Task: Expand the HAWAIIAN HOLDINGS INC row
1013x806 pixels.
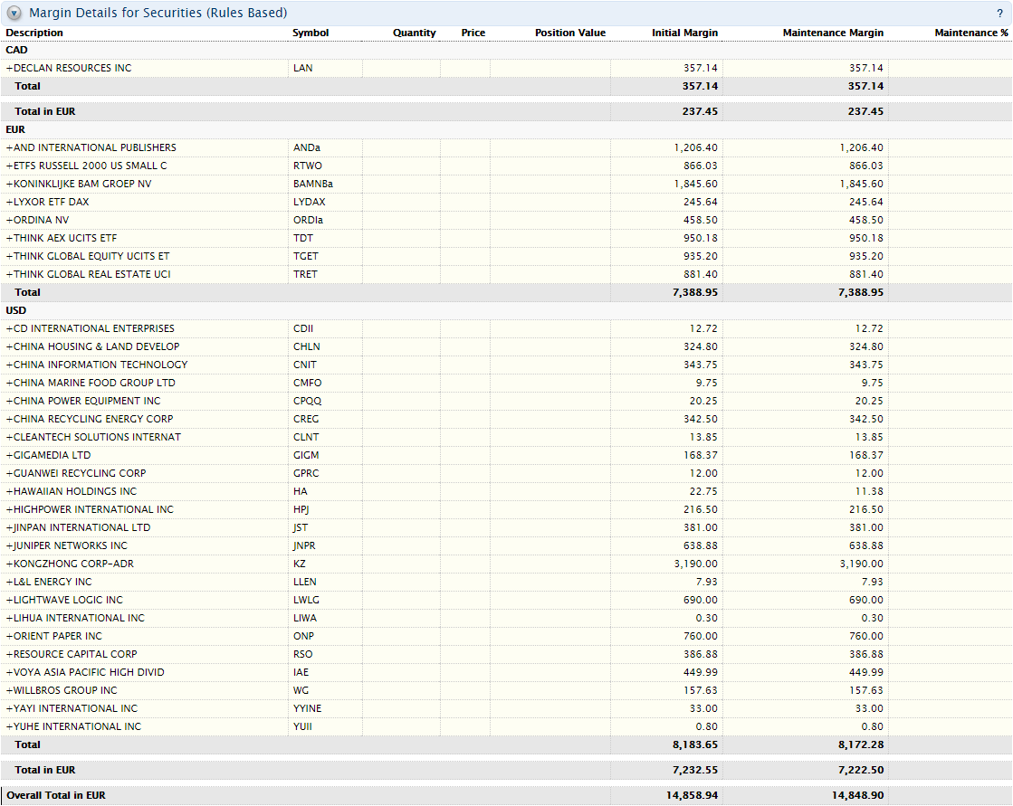Action: click(10, 491)
